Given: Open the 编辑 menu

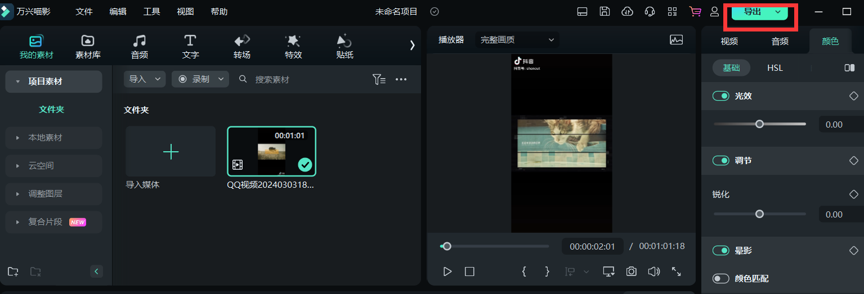Looking at the screenshot, I should click(118, 12).
